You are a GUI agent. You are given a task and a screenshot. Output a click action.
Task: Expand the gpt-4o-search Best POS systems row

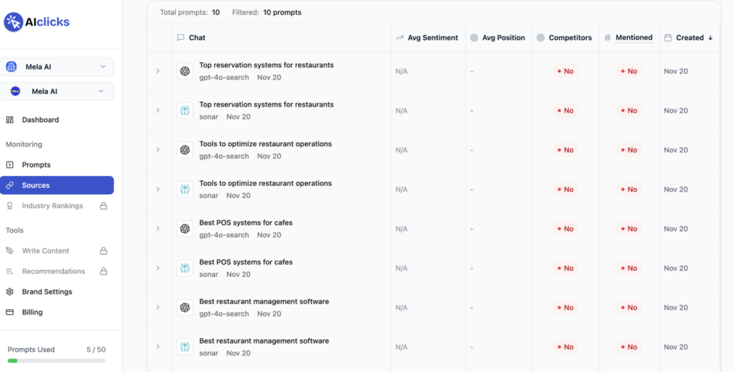pos(158,228)
